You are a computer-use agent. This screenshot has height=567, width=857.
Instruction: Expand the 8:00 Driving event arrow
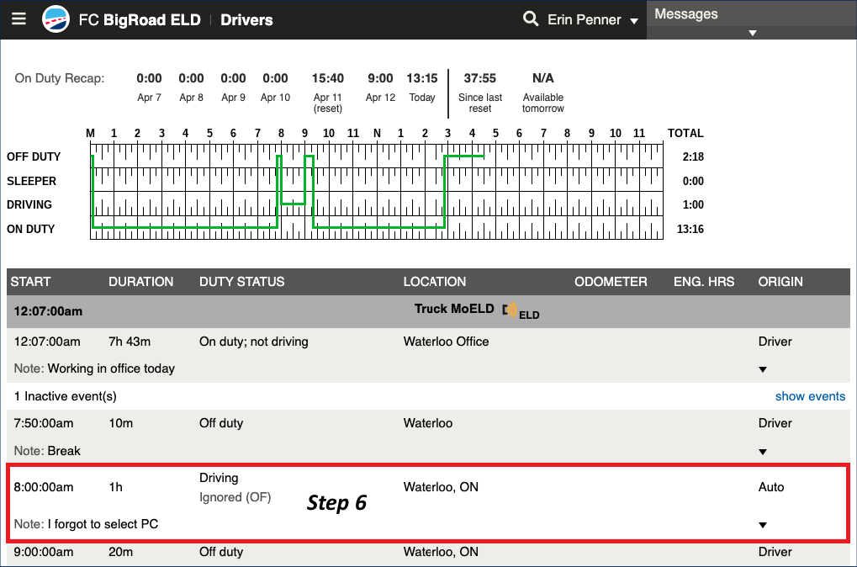(x=763, y=525)
